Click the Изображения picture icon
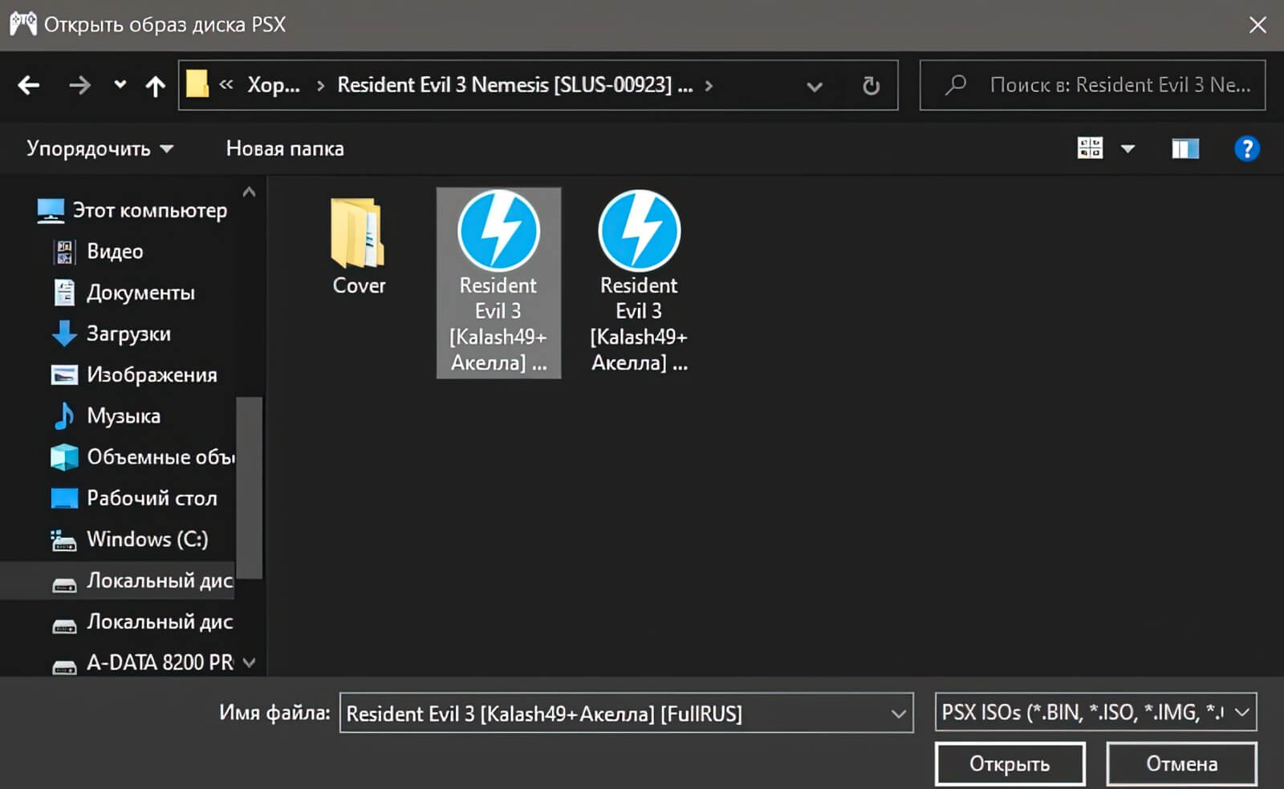Viewport: 1284px width, 789px height. coord(64,374)
